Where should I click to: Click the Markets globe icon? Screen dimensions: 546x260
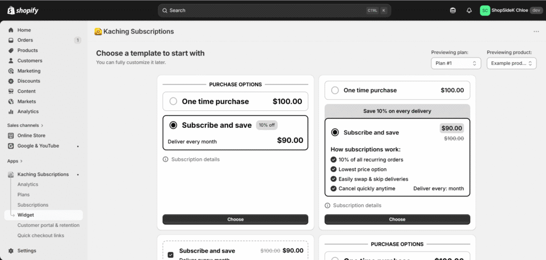[x=11, y=101]
